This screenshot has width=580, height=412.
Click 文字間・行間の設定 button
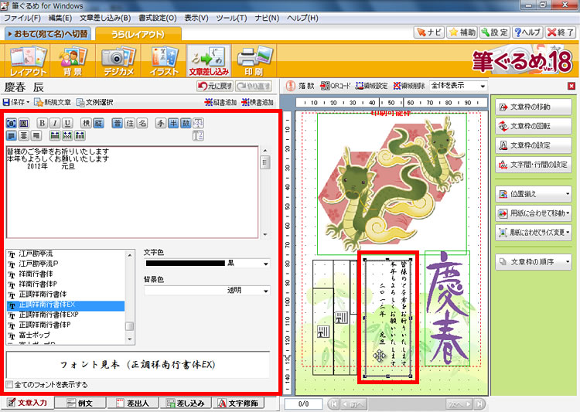pos(534,165)
